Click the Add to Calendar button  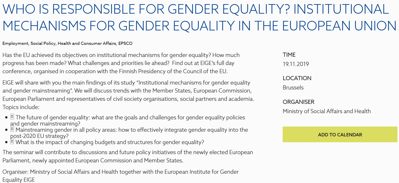point(340,135)
